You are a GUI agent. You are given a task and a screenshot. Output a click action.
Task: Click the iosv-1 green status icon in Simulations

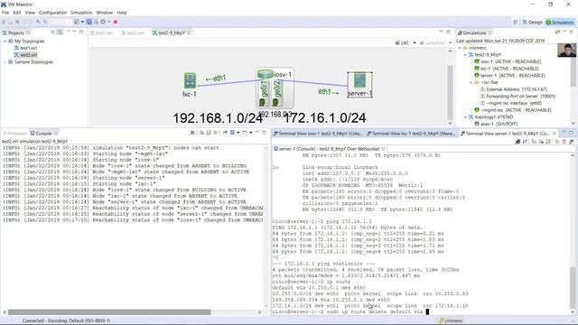point(477,61)
